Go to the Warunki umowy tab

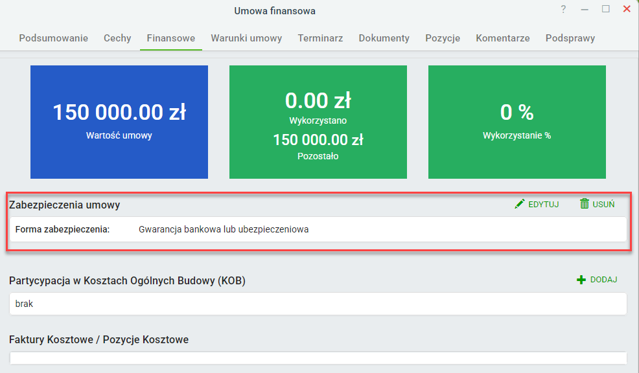pyautogui.click(x=246, y=38)
